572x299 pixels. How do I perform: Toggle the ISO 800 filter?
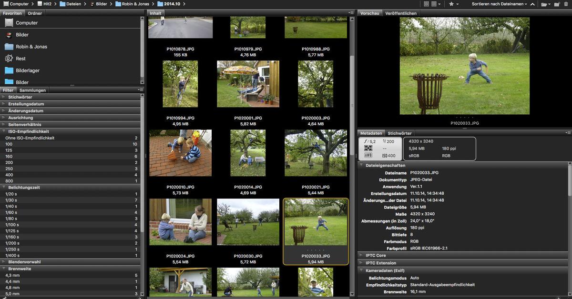coord(71,181)
